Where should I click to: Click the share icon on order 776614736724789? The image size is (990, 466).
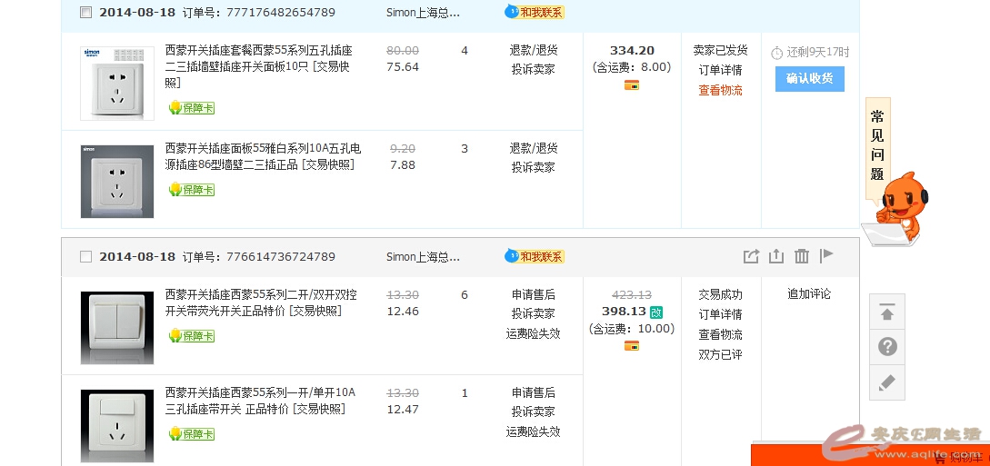tap(751, 257)
